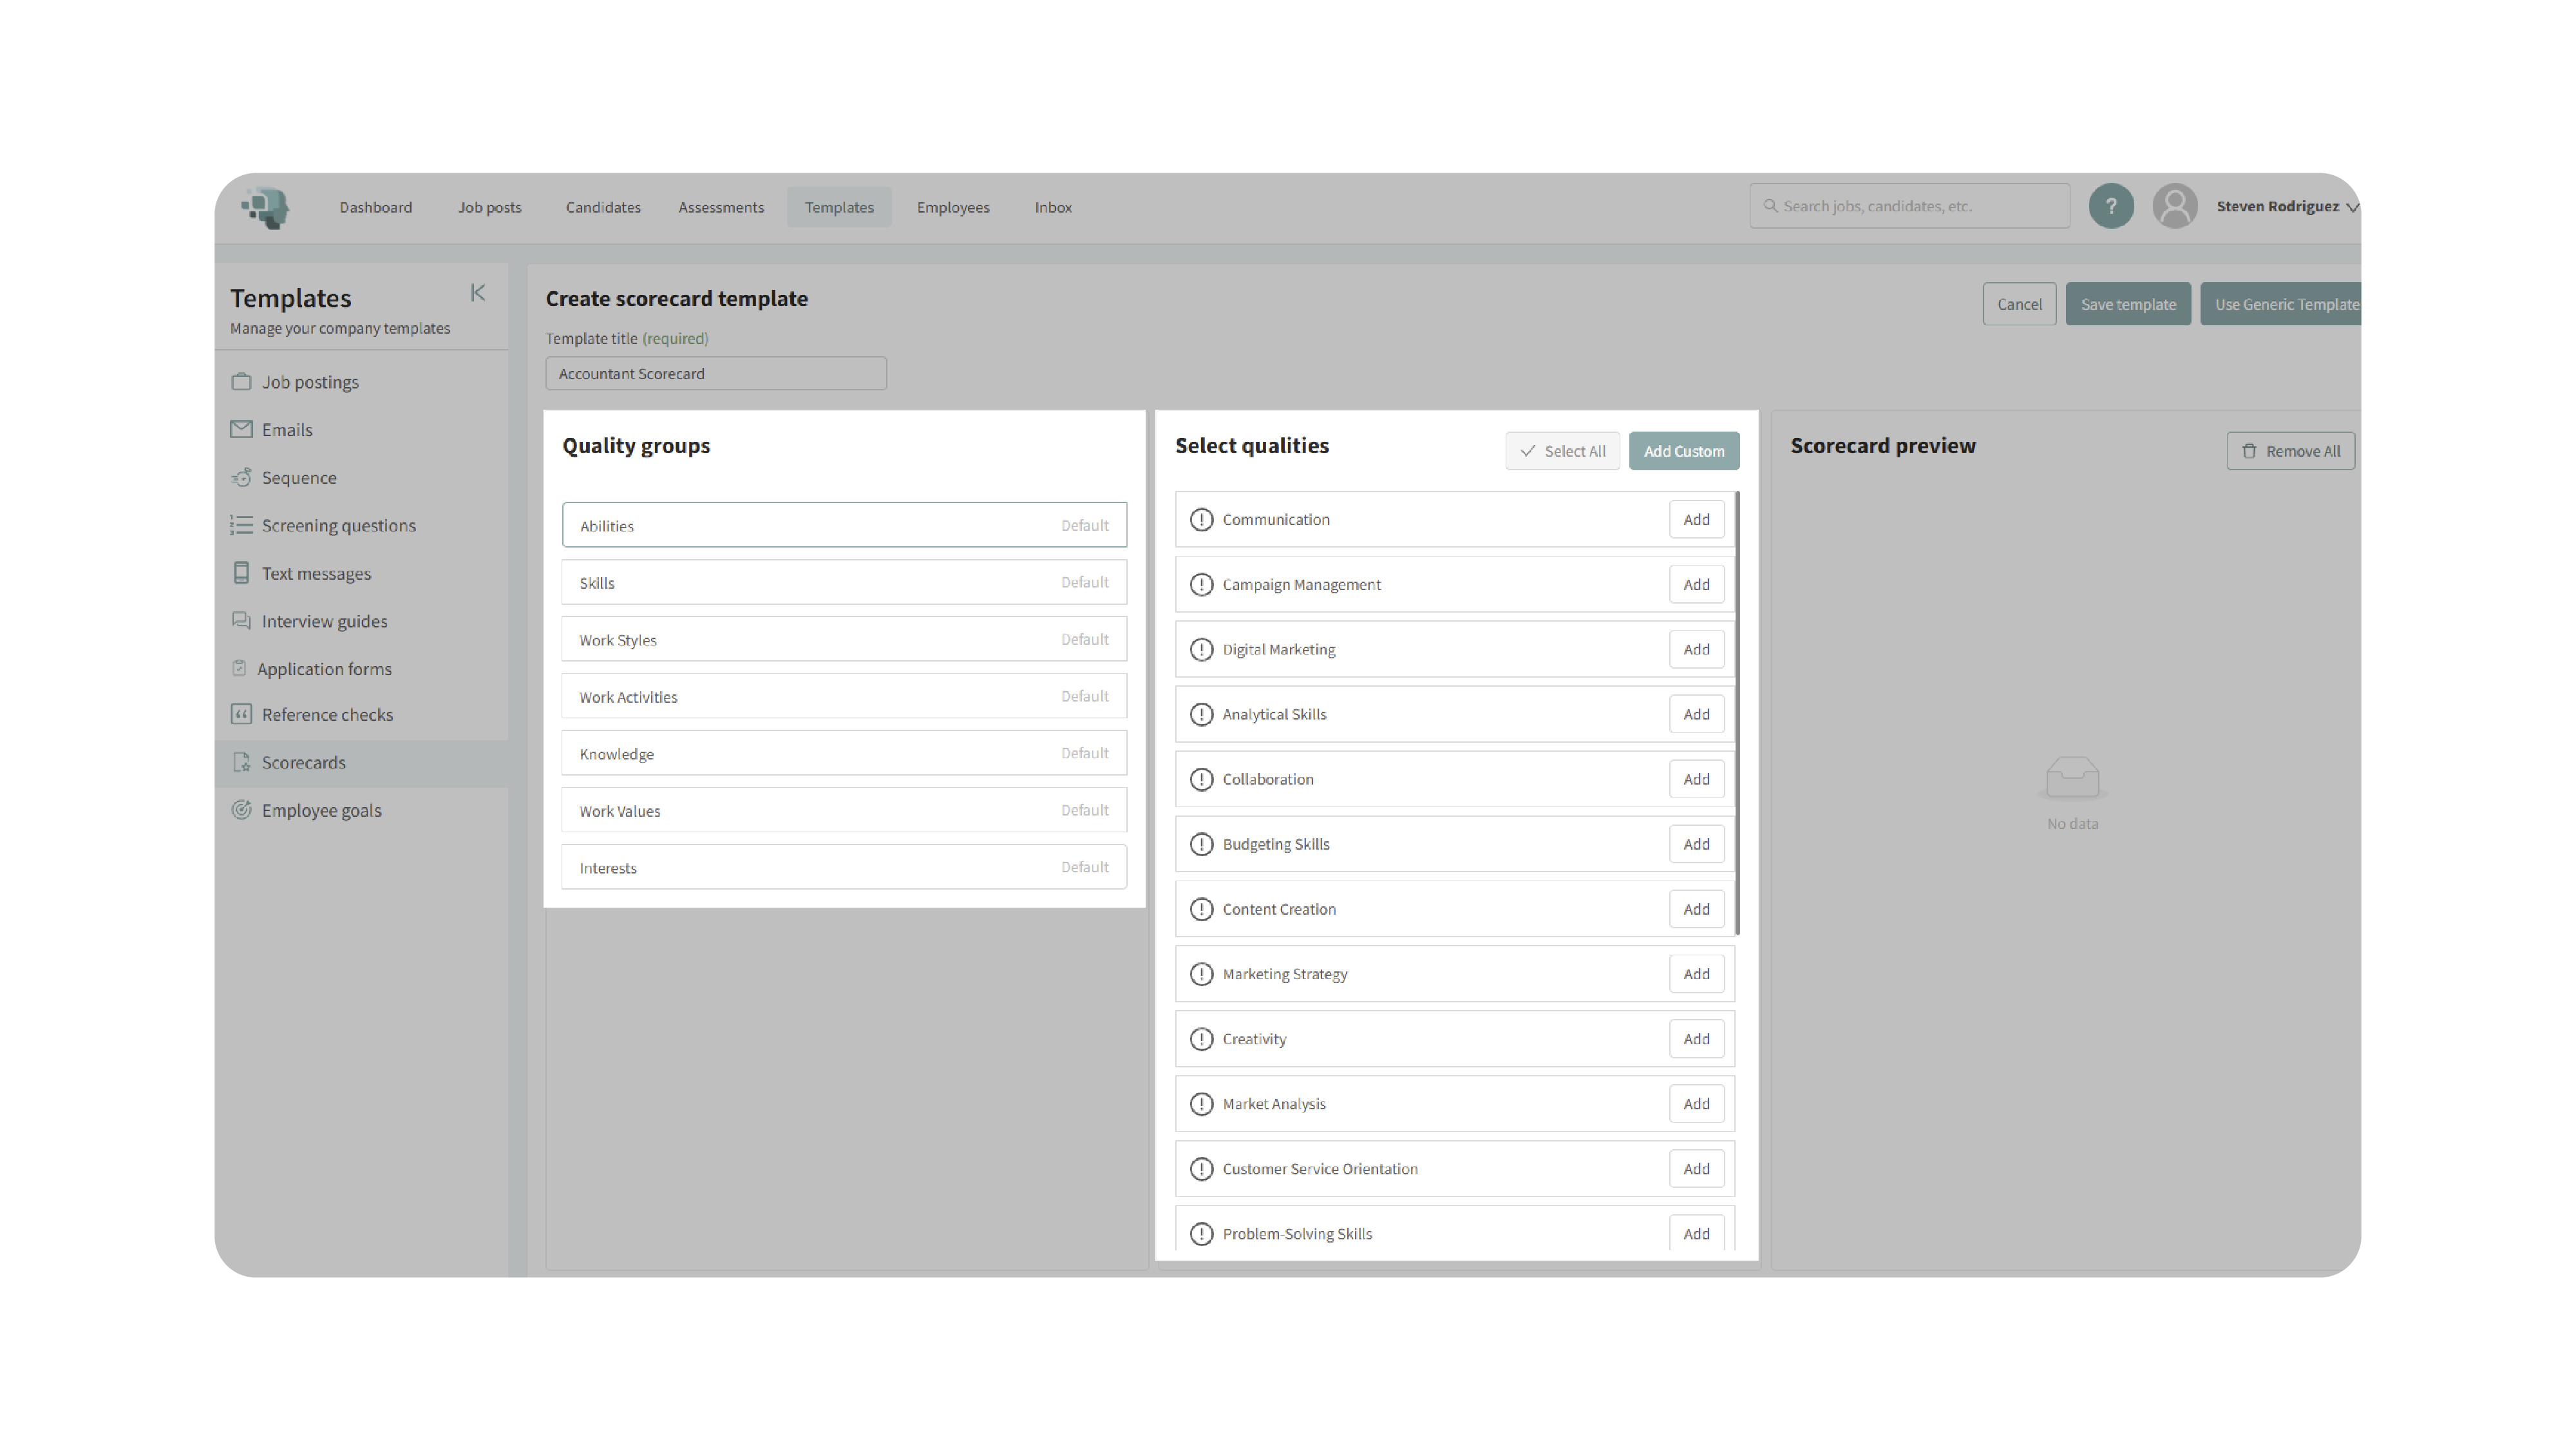Click the Budgeting Skills info icon

tap(1201, 844)
